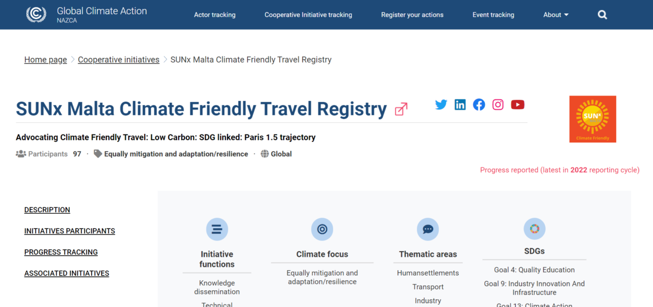Click the SDGs color wheel icon
The height and width of the screenshot is (307, 653).
(534, 229)
